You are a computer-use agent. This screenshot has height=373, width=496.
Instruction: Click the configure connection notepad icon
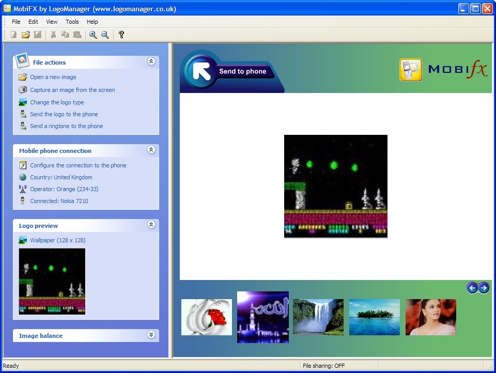pos(23,165)
